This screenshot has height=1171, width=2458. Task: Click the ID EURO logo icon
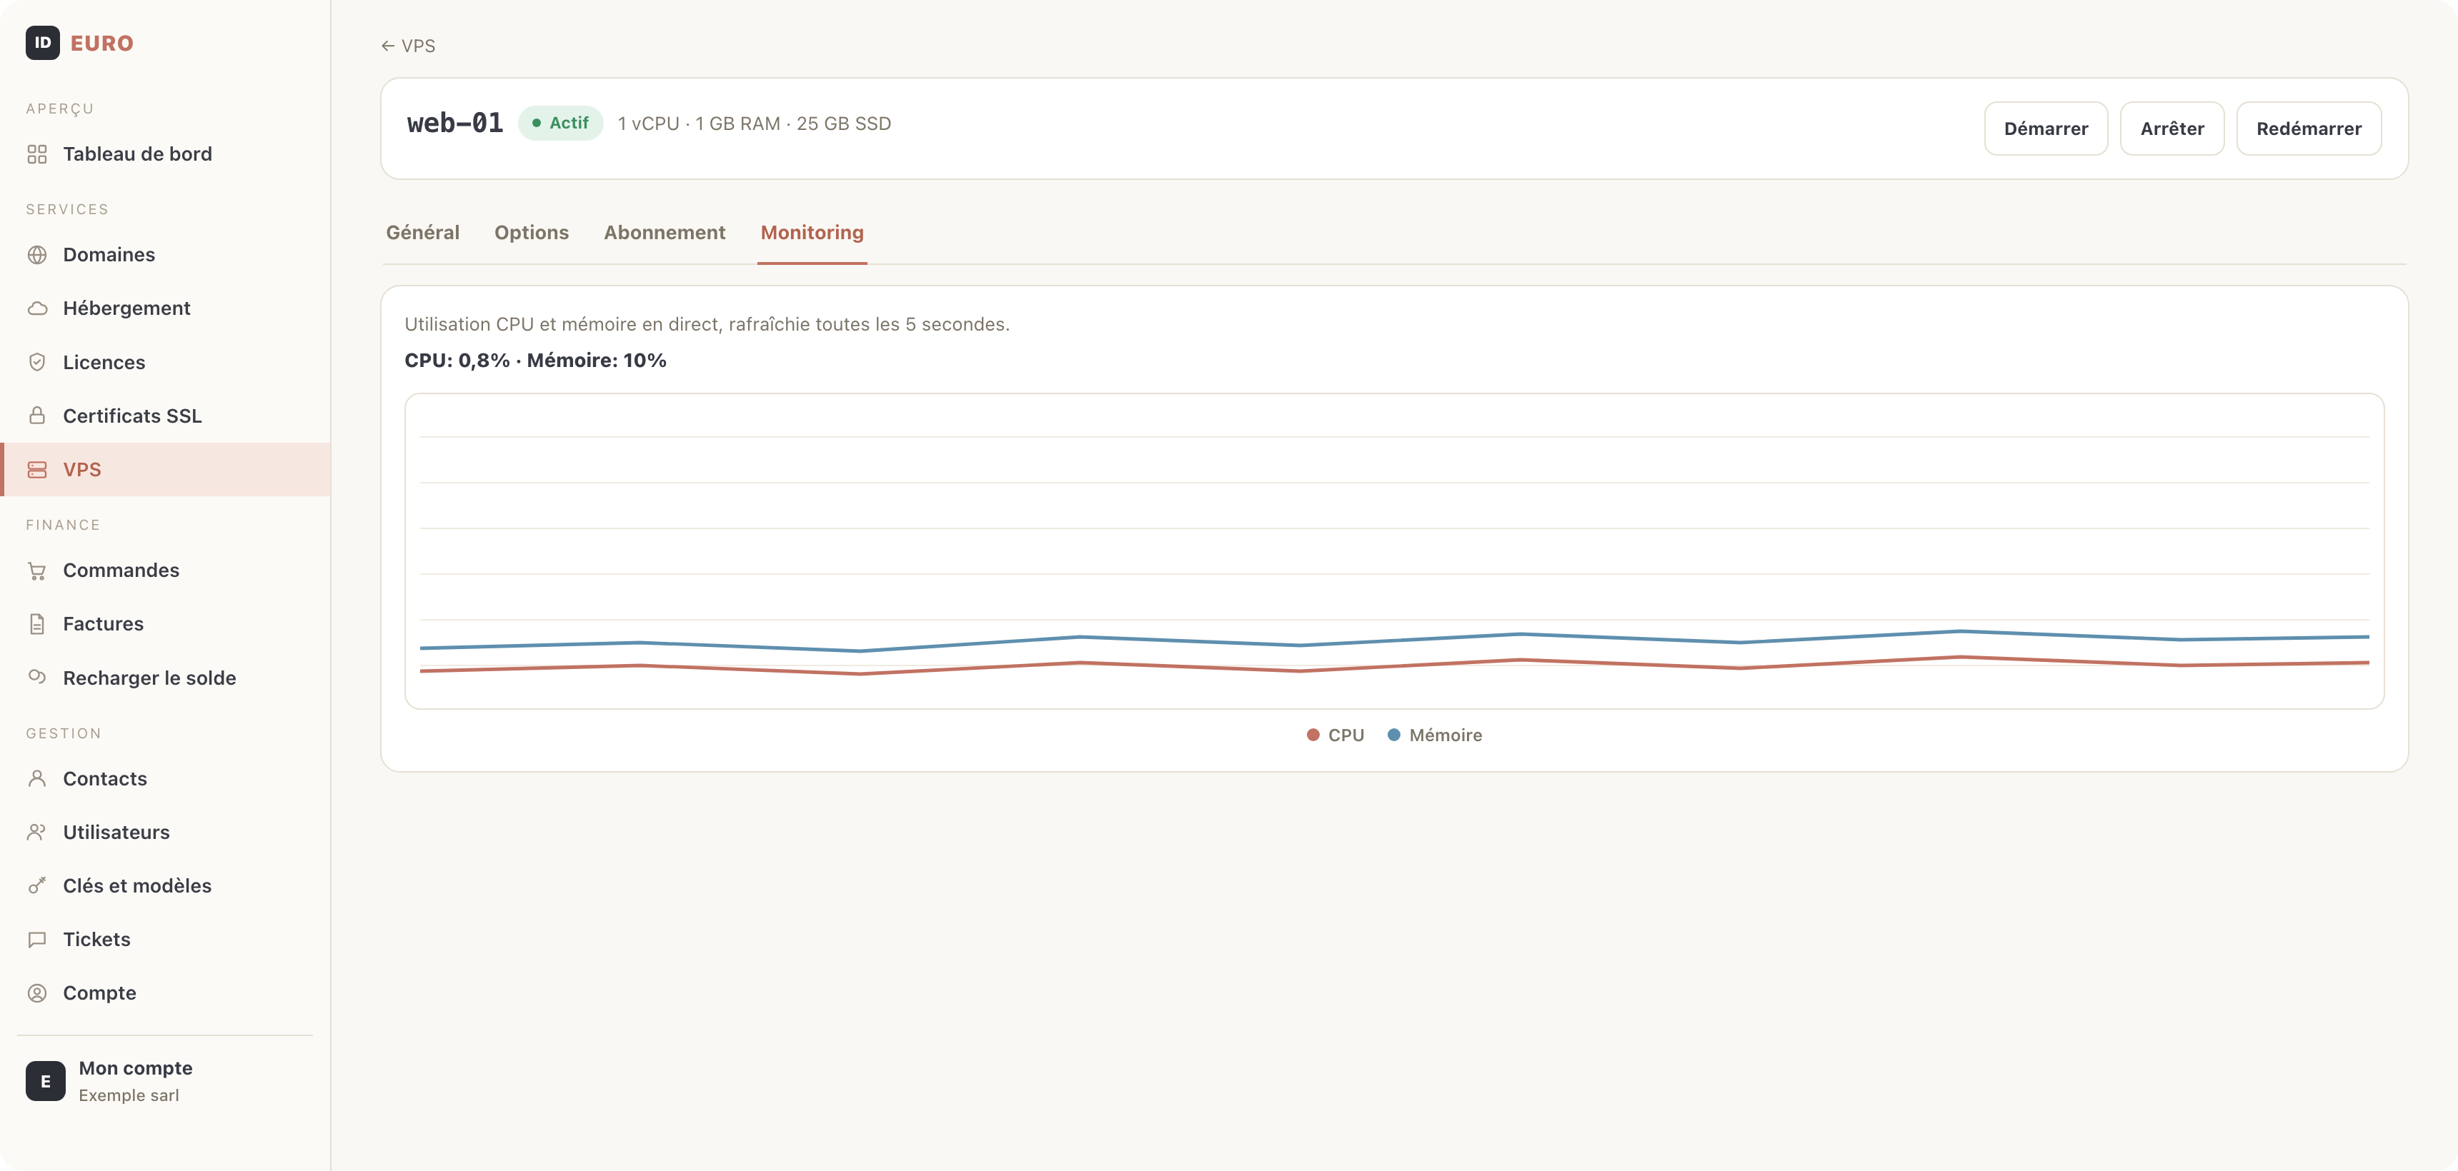click(x=43, y=43)
